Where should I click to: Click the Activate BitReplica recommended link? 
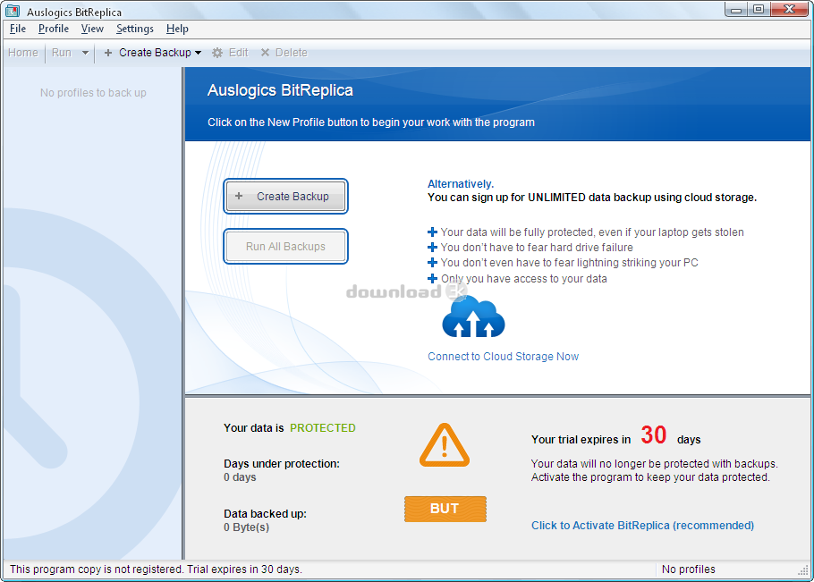point(642,526)
